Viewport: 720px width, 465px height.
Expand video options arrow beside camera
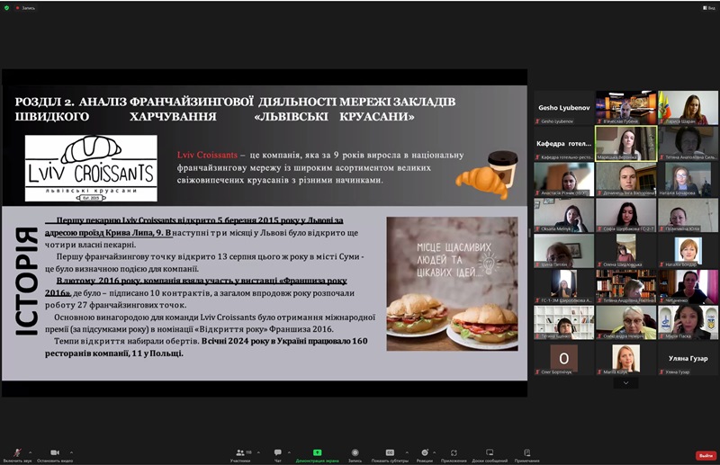[x=71, y=452]
